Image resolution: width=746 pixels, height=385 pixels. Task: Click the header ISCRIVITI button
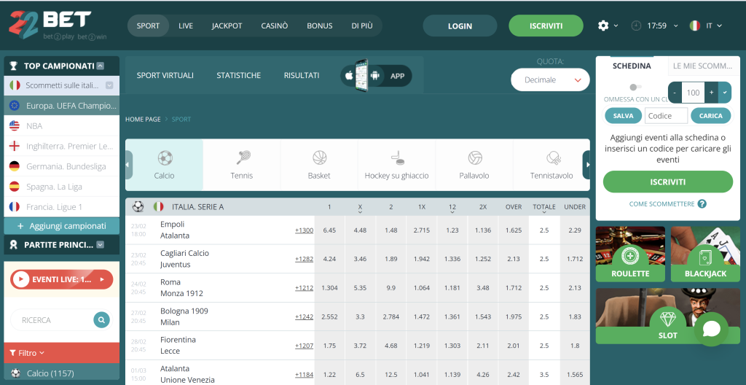(x=546, y=26)
